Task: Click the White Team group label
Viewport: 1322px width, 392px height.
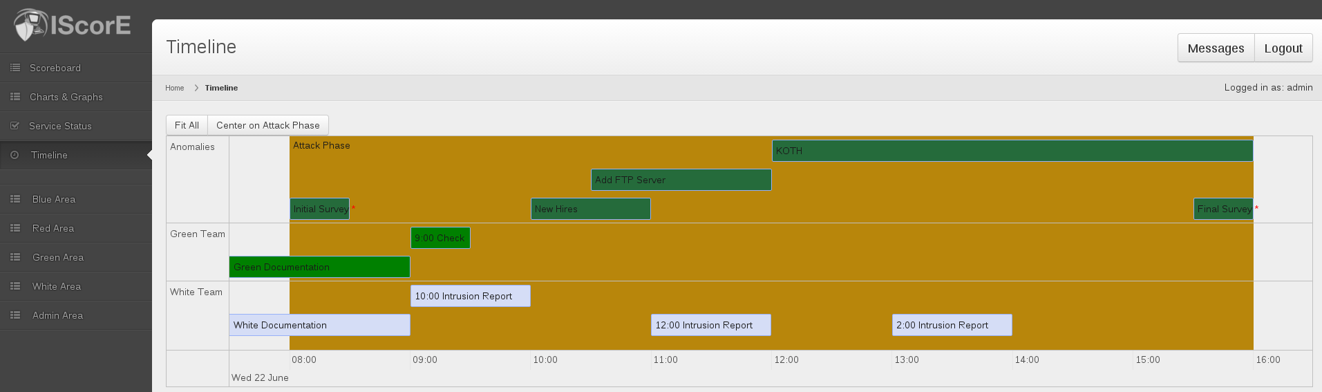Action: (x=196, y=292)
